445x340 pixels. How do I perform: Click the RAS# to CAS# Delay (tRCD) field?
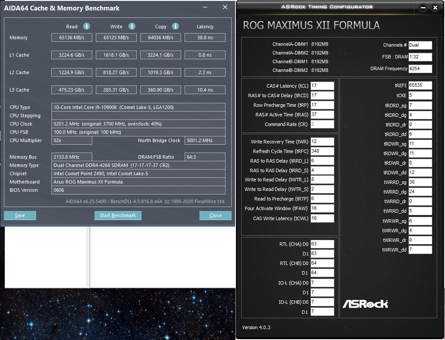coord(322,95)
